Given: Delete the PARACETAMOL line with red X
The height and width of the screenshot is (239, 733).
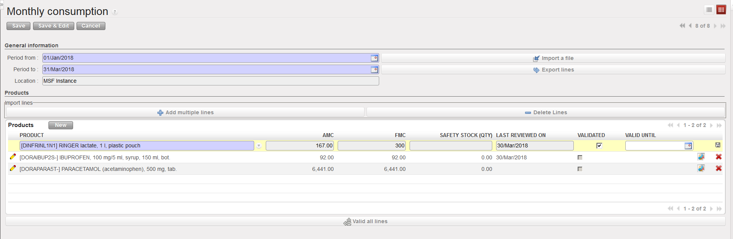Looking at the screenshot, I should click(x=718, y=169).
